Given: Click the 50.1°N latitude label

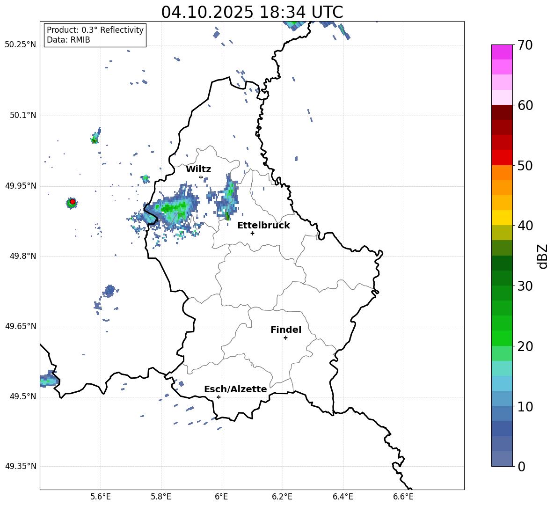Looking at the screenshot, I should [23, 115].
